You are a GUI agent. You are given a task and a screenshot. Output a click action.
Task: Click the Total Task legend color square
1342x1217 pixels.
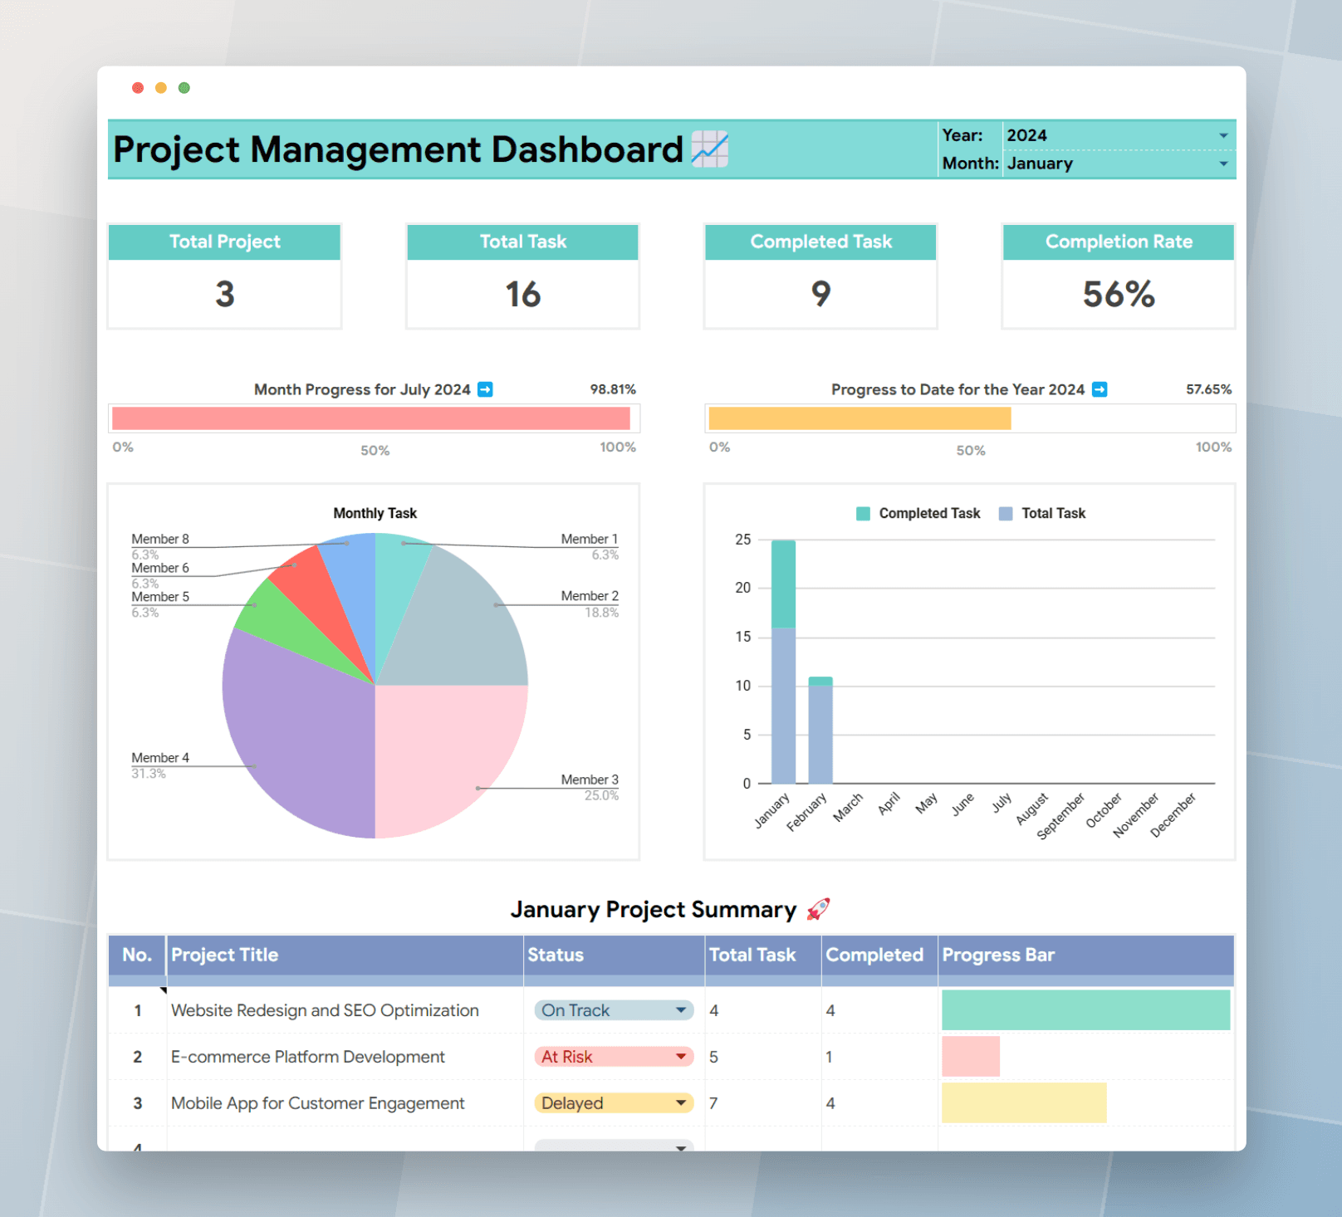click(1006, 514)
